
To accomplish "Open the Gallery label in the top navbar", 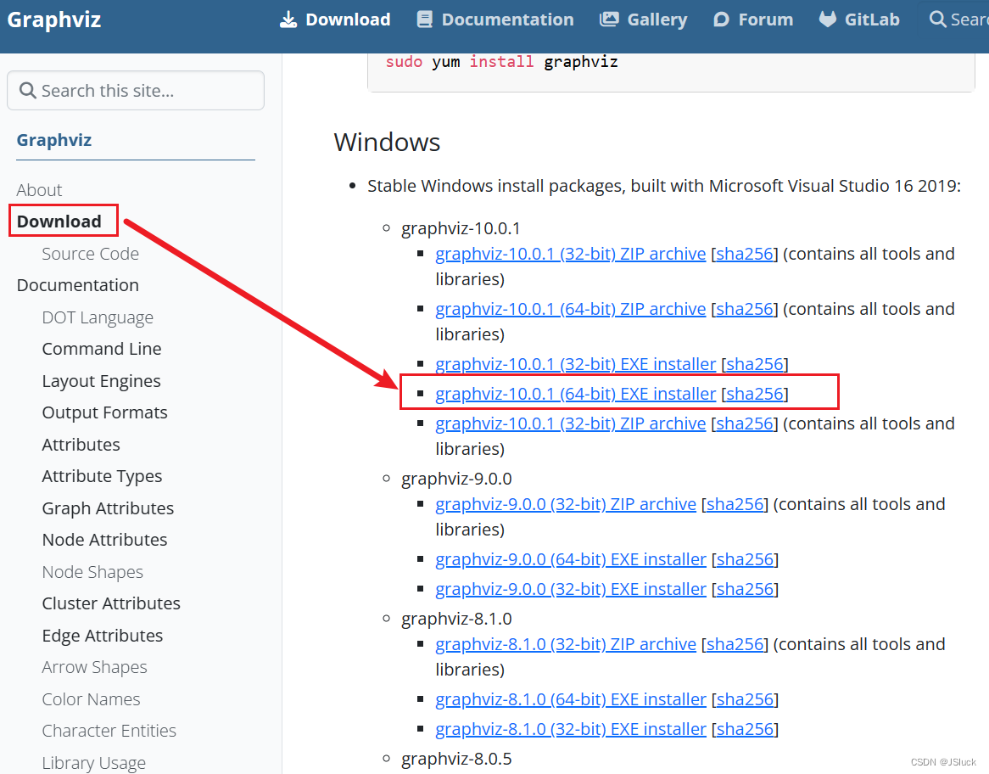I will (x=657, y=20).
